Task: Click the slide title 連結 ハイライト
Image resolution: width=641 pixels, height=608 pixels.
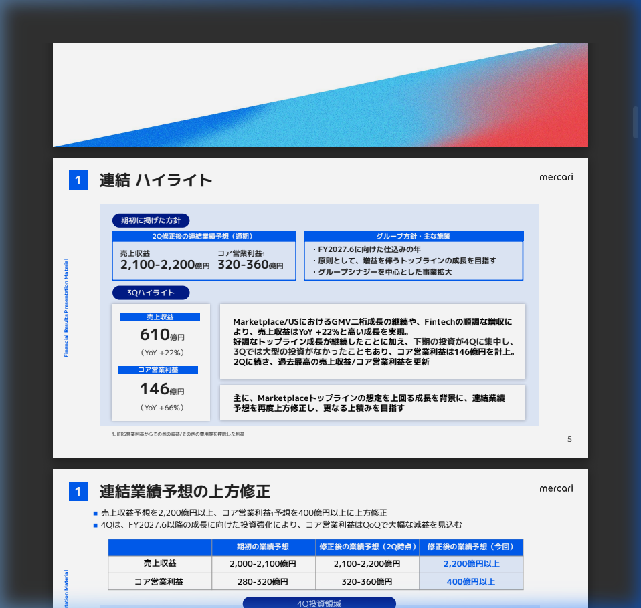Action: (156, 180)
